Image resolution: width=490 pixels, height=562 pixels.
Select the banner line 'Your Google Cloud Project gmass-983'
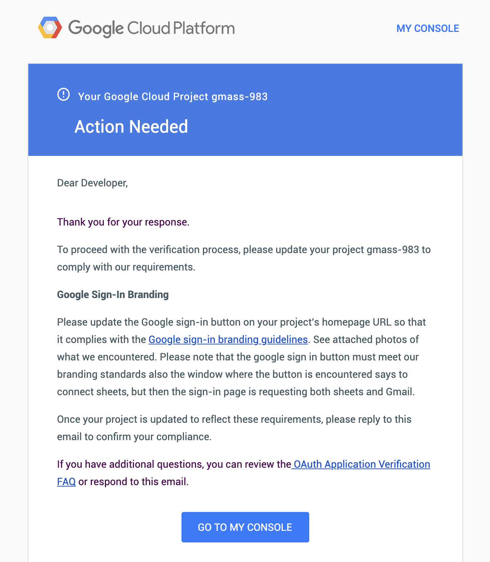(173, 96)
